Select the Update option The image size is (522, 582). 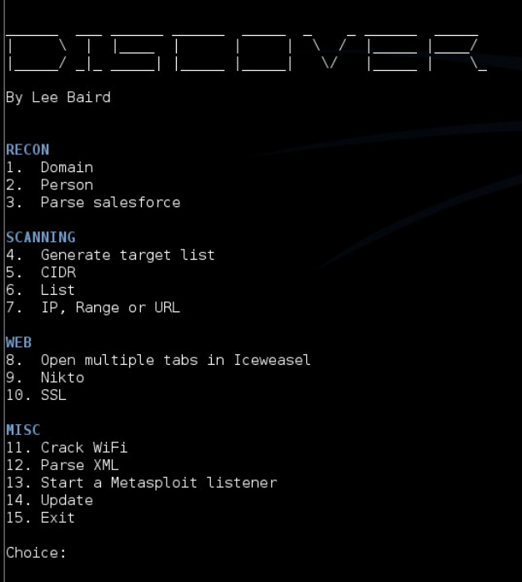click(x=49, y=500)
